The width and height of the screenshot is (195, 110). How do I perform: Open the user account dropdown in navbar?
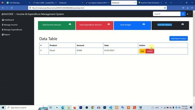click(x=189, y=14)
